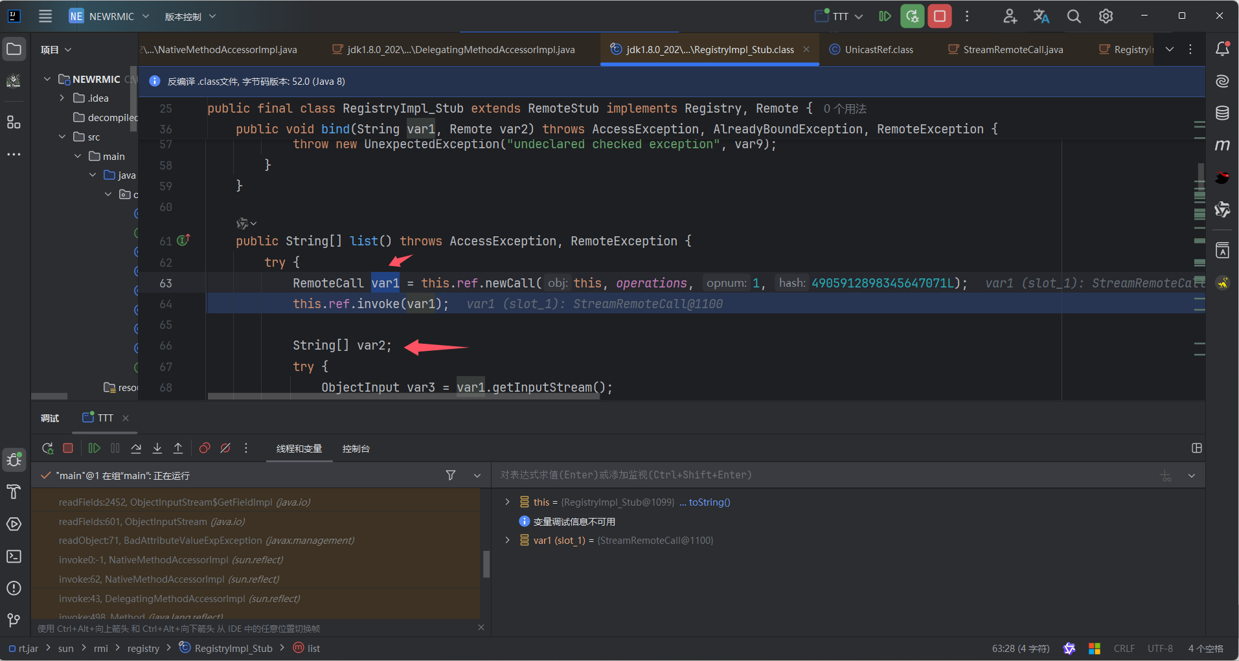
Task: Click toString() link on this variable
Action: (x=709, y=502)
